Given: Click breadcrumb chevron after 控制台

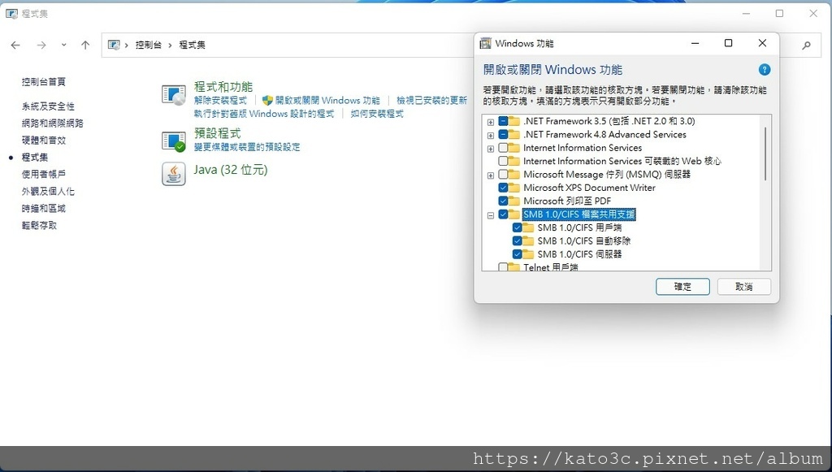Looking at the screenshot, I should 170,45.
